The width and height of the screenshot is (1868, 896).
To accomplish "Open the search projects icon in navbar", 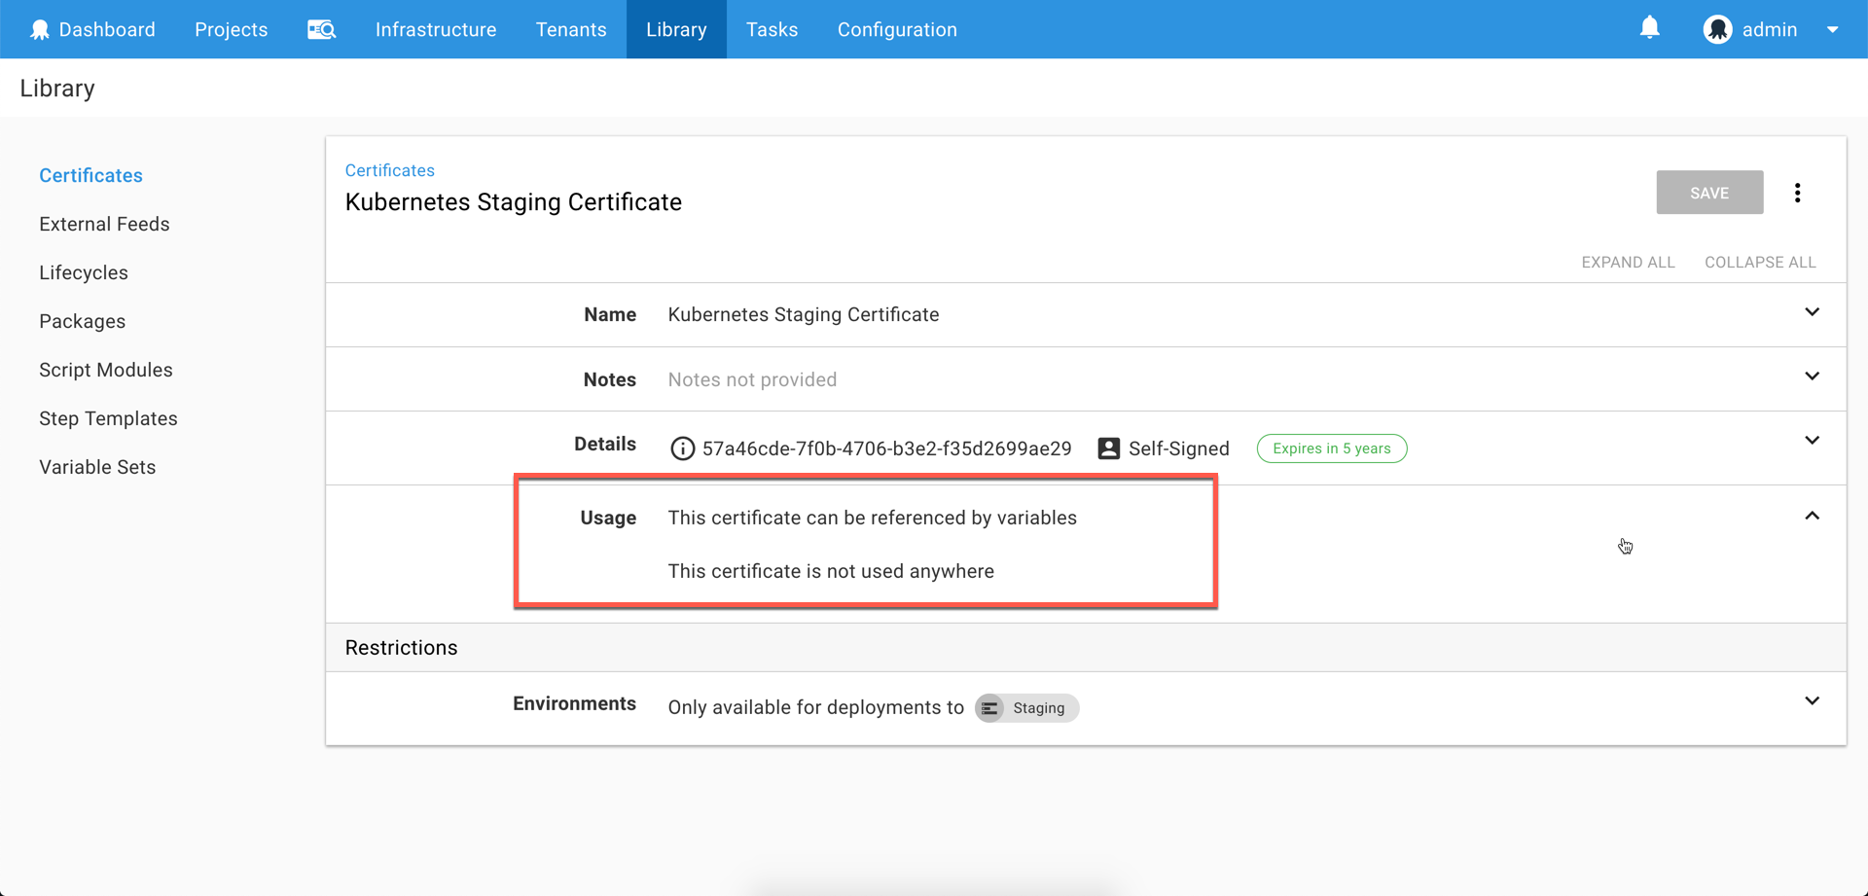I will click(x=322, y=29).
